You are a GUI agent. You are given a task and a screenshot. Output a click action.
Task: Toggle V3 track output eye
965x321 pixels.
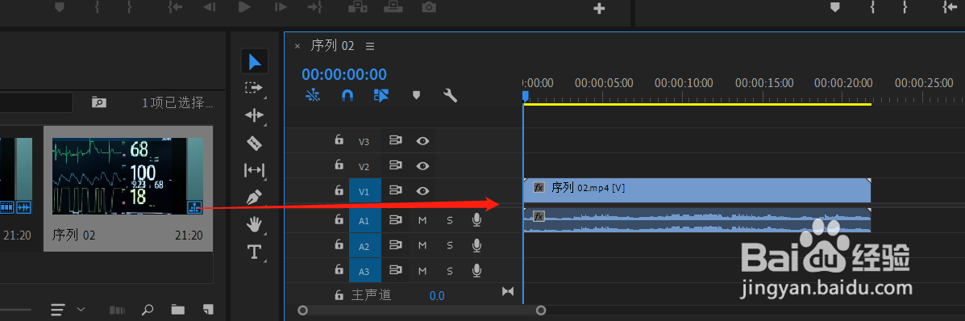click(422, 140)
